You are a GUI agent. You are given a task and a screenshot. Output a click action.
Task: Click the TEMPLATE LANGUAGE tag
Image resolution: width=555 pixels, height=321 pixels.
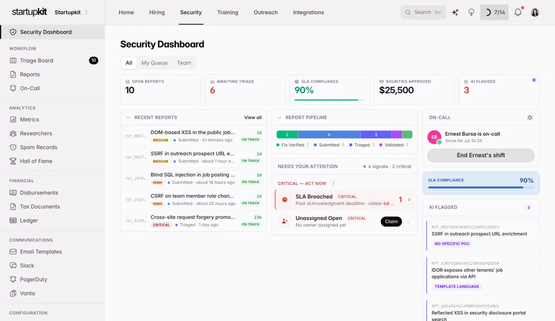[x=456, y=286]
